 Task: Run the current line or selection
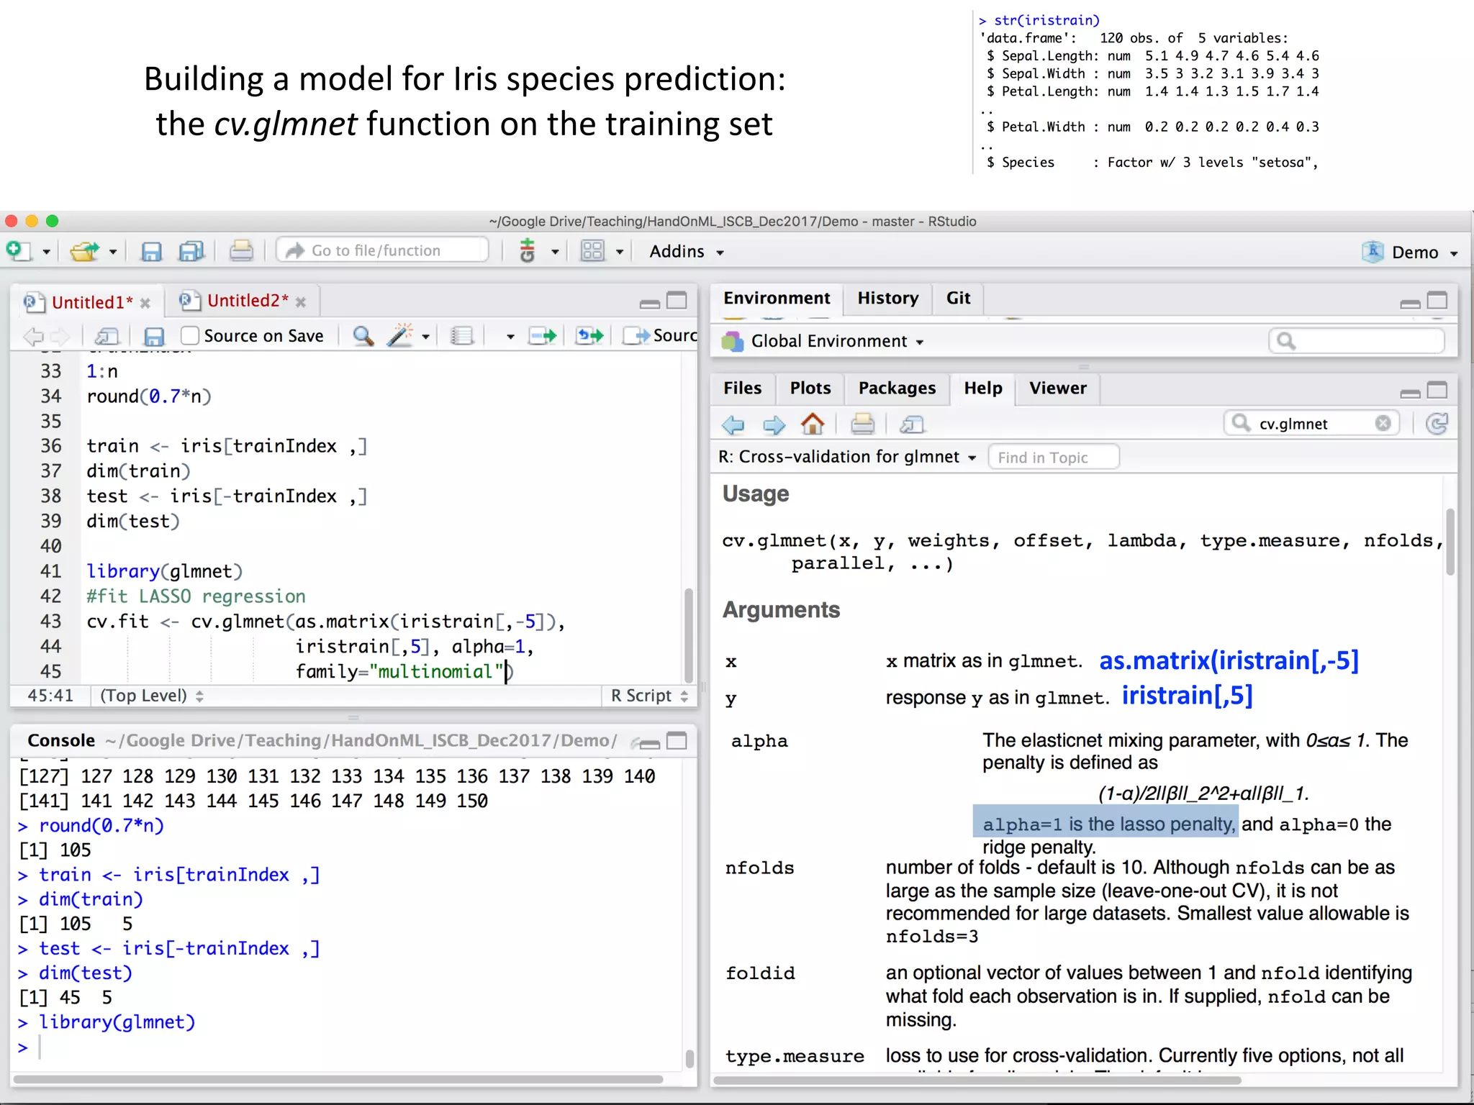click(x=542, y=336)
